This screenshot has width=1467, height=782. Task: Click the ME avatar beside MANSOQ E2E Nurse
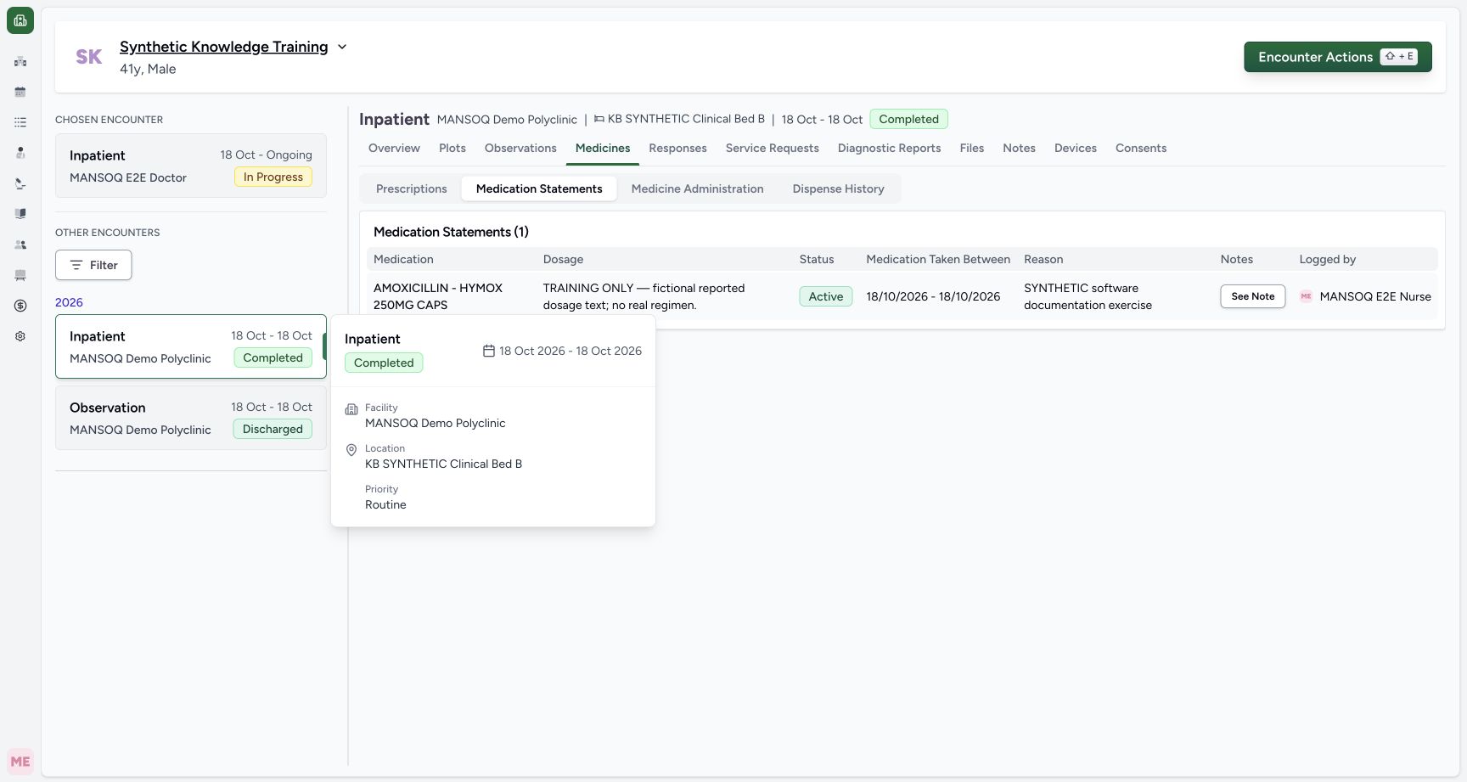pos(1306,296)
